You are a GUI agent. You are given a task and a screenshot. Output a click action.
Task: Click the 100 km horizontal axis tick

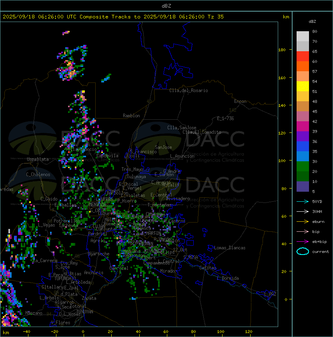pyautogui.click(x=221, y=332)
